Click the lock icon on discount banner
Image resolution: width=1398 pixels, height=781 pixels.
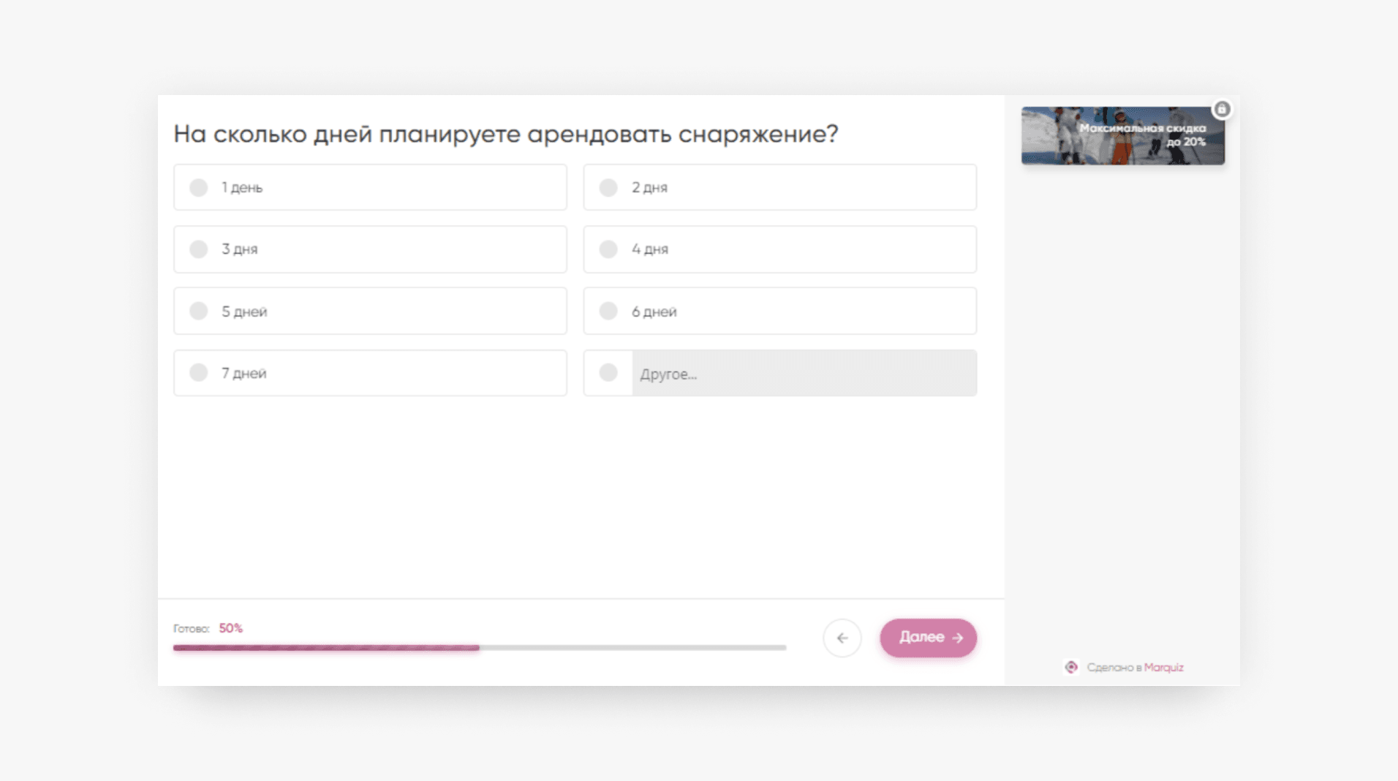click(1221, 110)
